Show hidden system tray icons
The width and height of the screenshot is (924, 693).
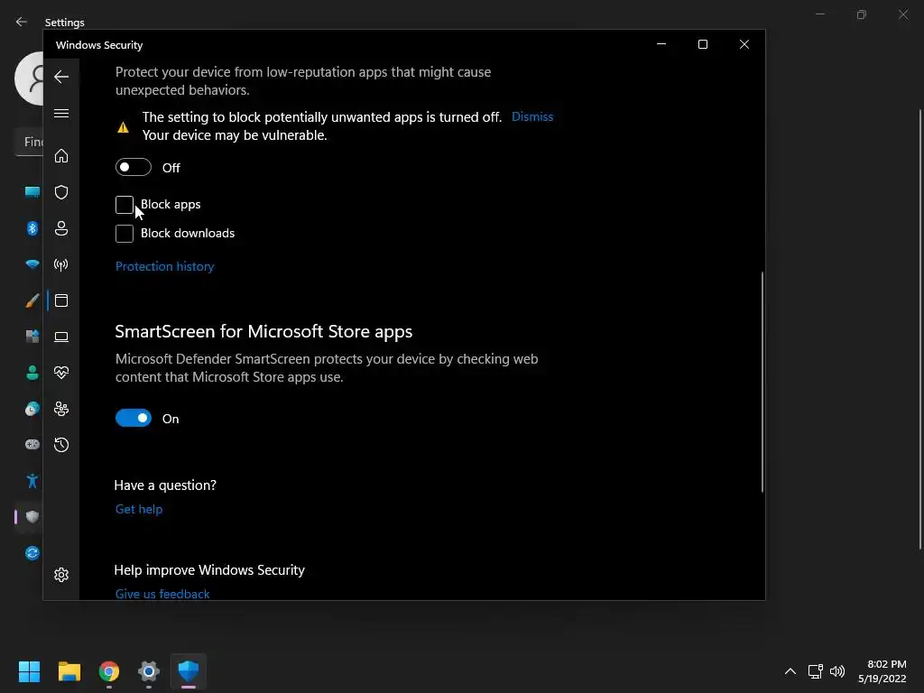click(790, 671)
